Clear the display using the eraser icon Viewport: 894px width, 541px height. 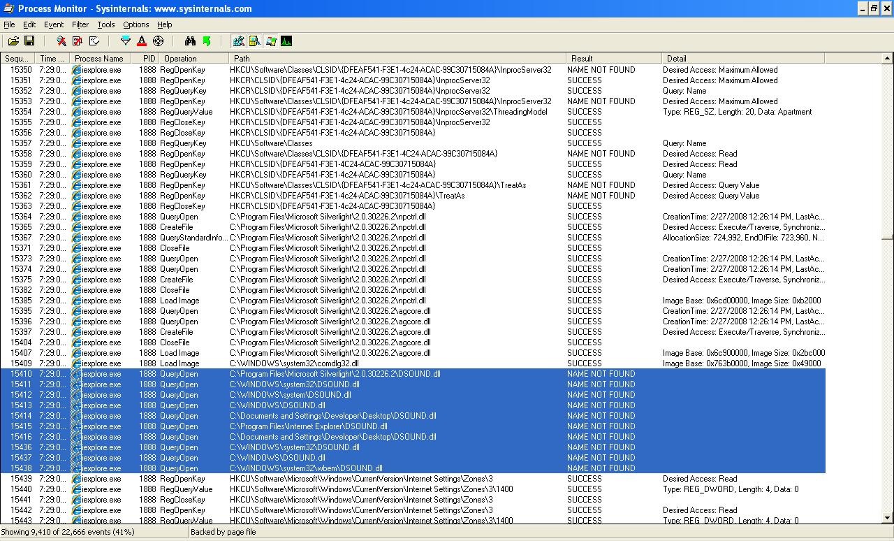pos(94,41)
